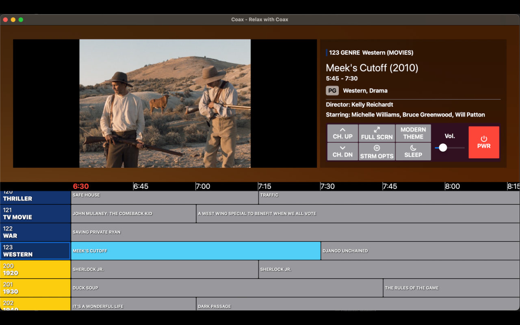Screen dimensions: 520x325
Task: Open John Mulaney: The Comeback Kid listing
Action: [134, 214]
